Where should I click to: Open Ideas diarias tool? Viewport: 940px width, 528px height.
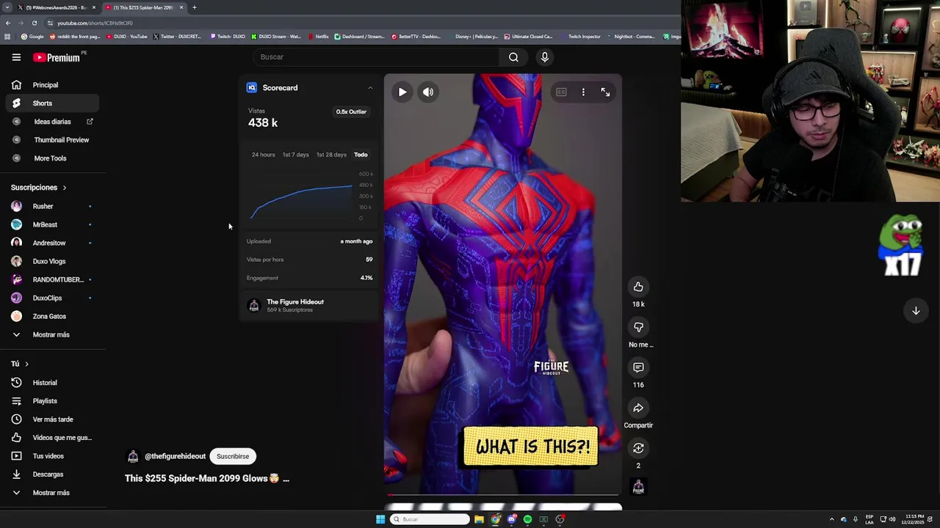click(x=51, y=122)
